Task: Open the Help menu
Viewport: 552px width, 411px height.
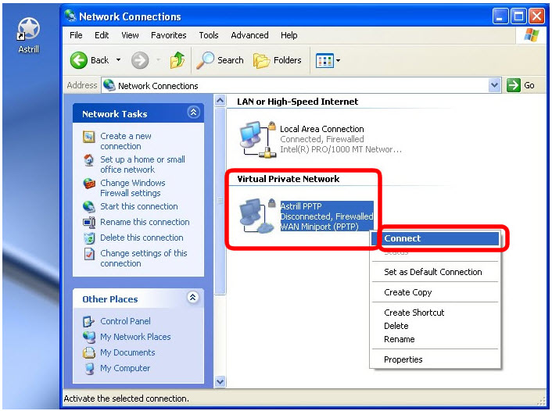Action: tap(289, 35)
